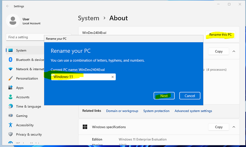246x147 pixels.
Task: Open Domain or workgroup link
Action: coord(122,111)
